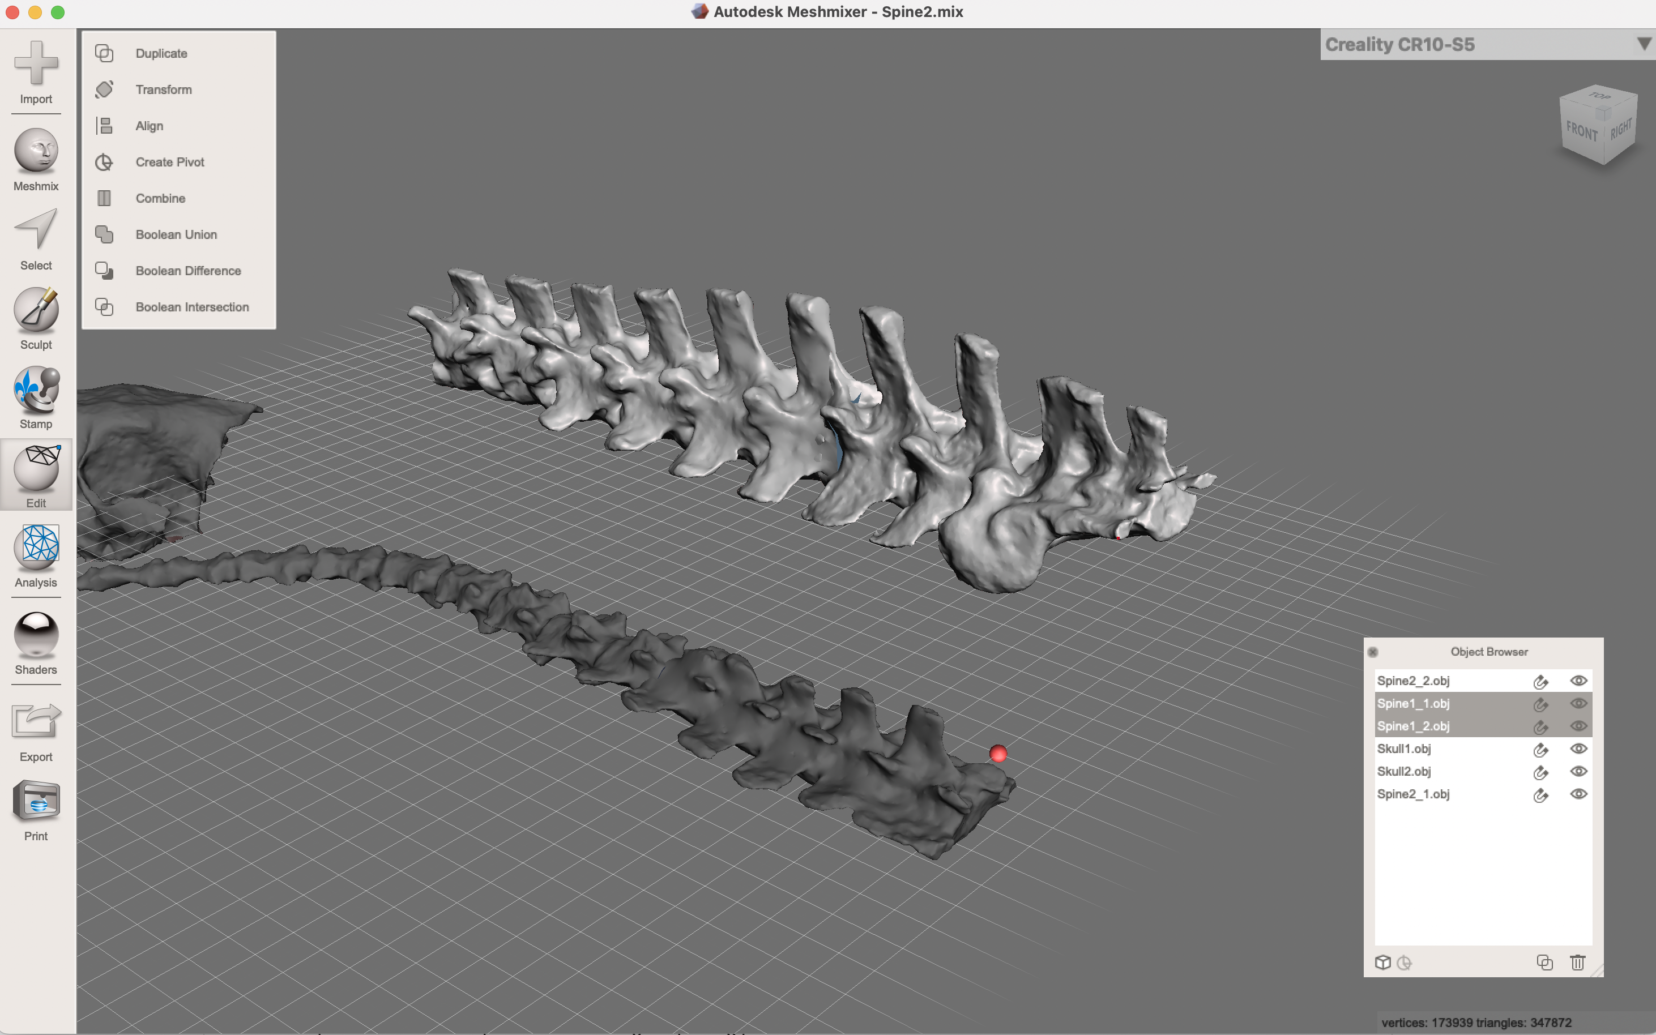Open the Analysis tool
Screen dimensions: 1656x1035
[36, 556]
